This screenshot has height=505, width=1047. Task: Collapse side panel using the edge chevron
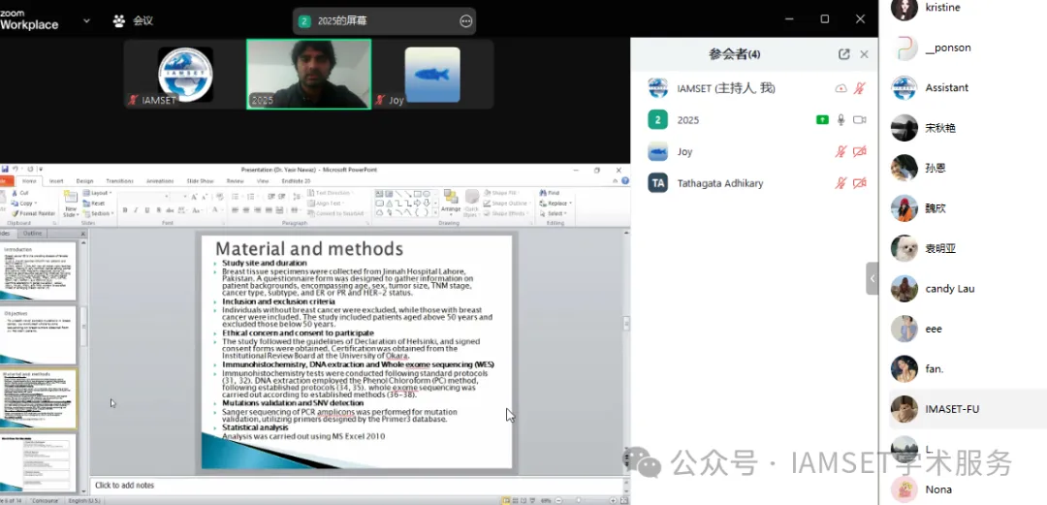(872, 279)
